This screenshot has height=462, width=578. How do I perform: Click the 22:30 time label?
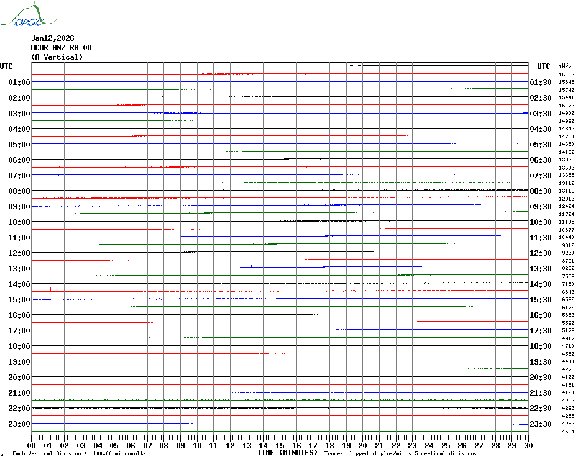(541, 408)
